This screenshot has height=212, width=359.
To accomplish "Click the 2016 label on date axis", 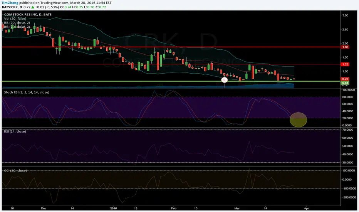I will coord(113,208).
